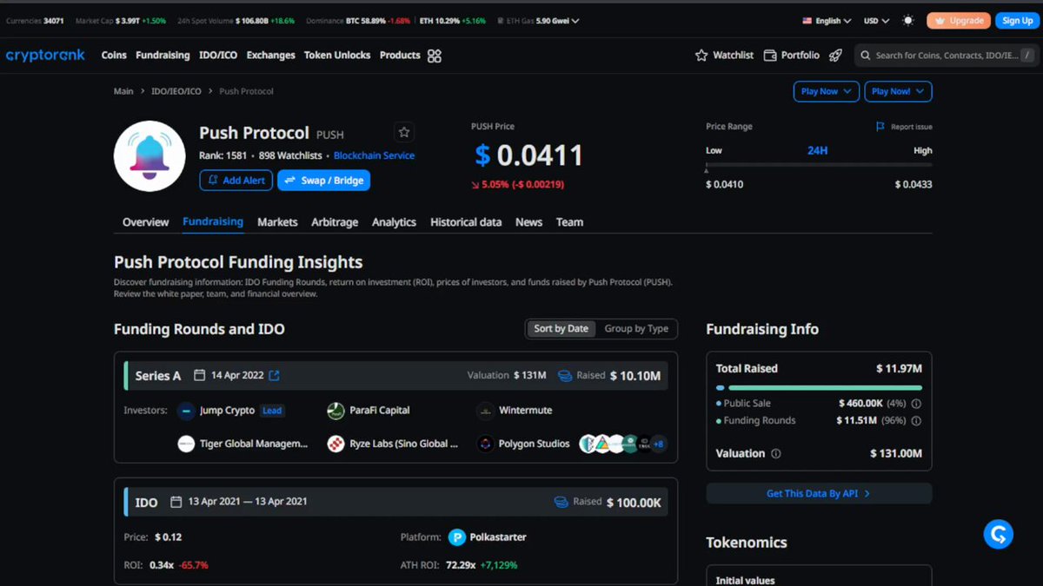Open the second Play Now! dropdown
Viewport: 1043px width, 586px height.
pyautogui.click(x=898, y=91)
